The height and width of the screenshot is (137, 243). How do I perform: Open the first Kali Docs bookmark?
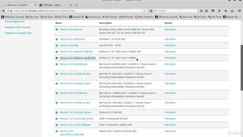pyautogui.click(x=47, y=17)
